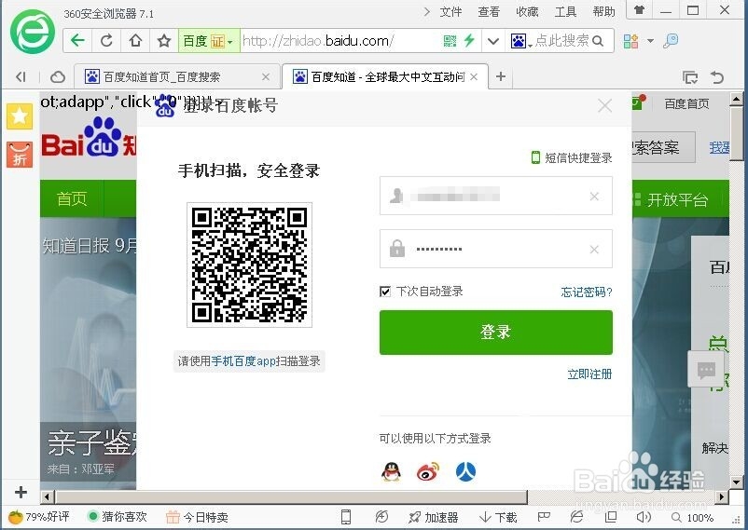Open the 查看 menu
748x530 pixels.
coord(489,11)
